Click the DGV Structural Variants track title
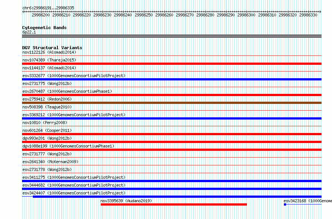 point(52,48)
